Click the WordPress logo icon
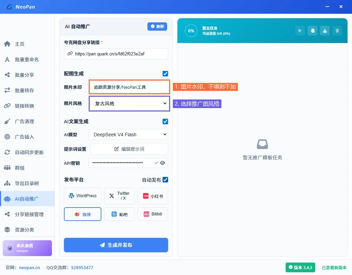Image resolution: width=352 pixels, height=275 pixels. tap(71, 196)
